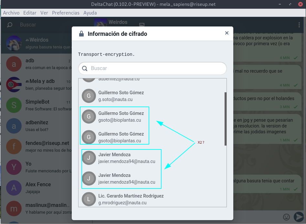Open the gallery image icon in chat header
Image resolution: width=306 pixels, height=224 pixels.
142,25
